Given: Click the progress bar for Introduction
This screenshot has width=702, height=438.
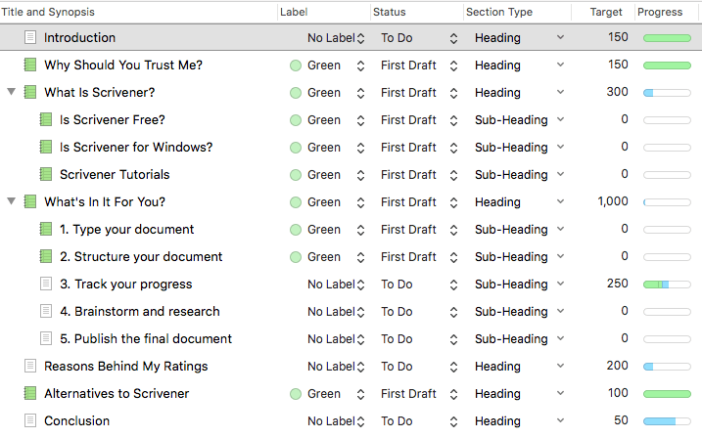Looking at the screenshot, I should 667,38.
